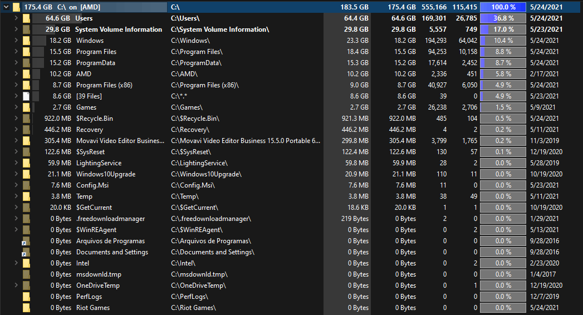Expand the Windows folder node

[16, 40]
